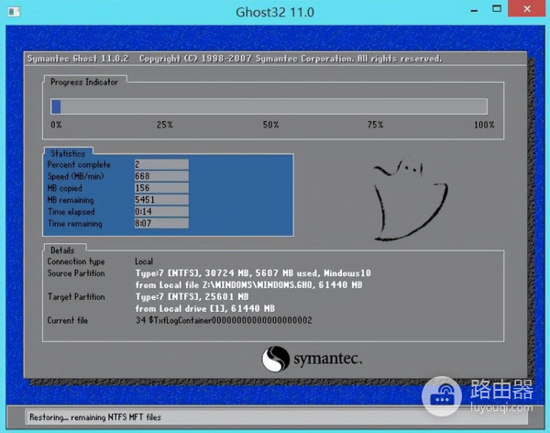Click the 50% mark under progress indicator
Image resolution: width=550 pixels, height=433 pixels.
tap(270, 125)
